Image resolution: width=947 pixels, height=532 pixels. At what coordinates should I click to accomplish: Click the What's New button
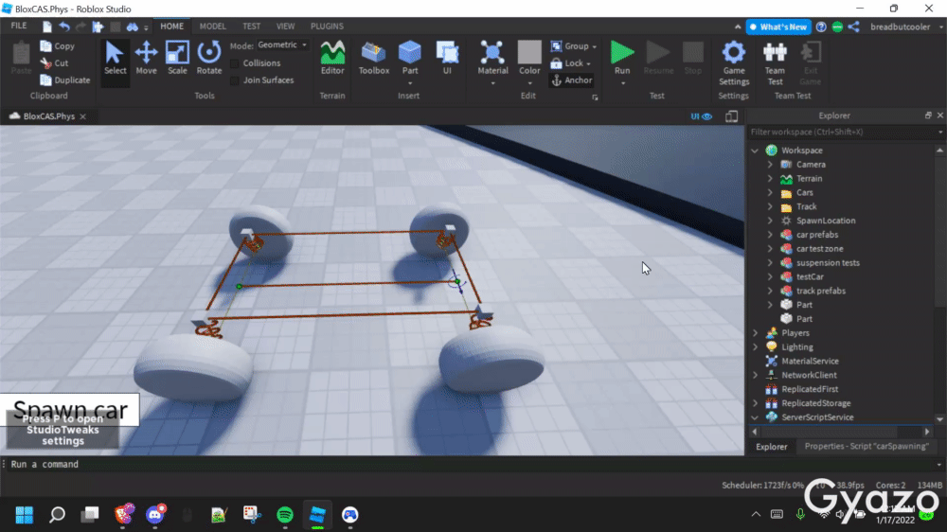coord(777,27)
